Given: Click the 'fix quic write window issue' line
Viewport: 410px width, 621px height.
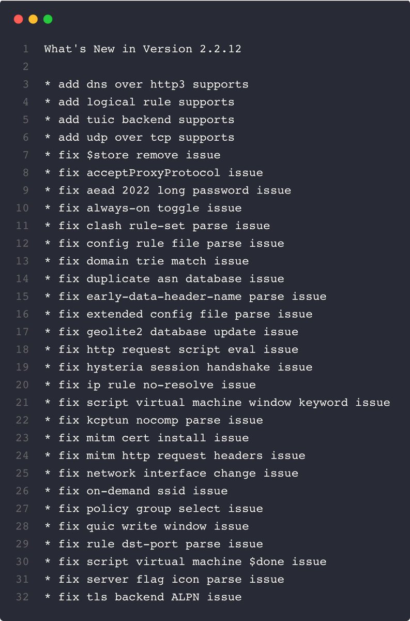Looking at the screenshot, I should click(x=146, y=526).
